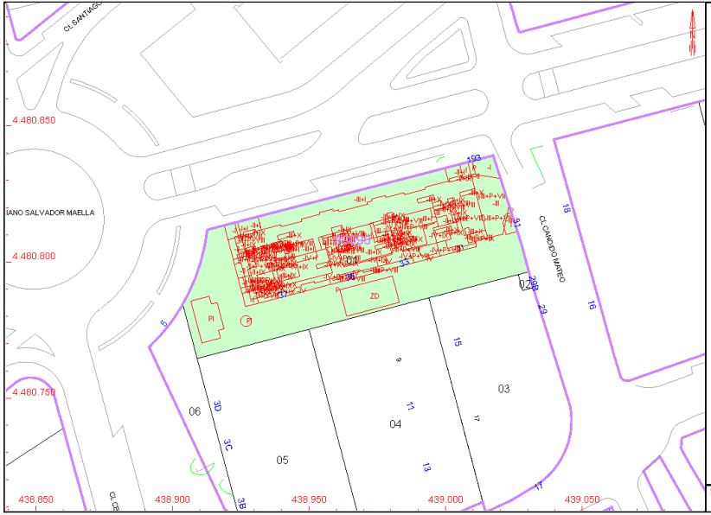The image size is (711, 515).
Task: Click parcel label 05
Action: [282, 460]
